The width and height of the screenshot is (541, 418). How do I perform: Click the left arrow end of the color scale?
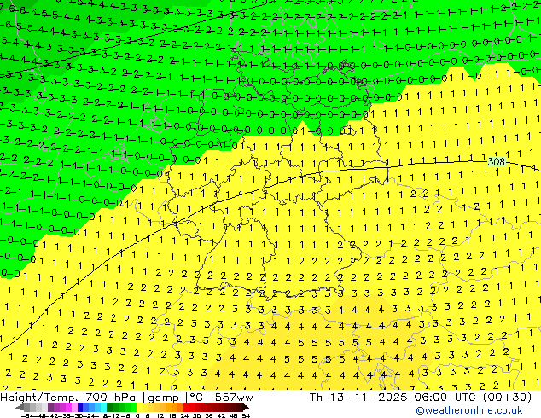[x=20, y=407]
